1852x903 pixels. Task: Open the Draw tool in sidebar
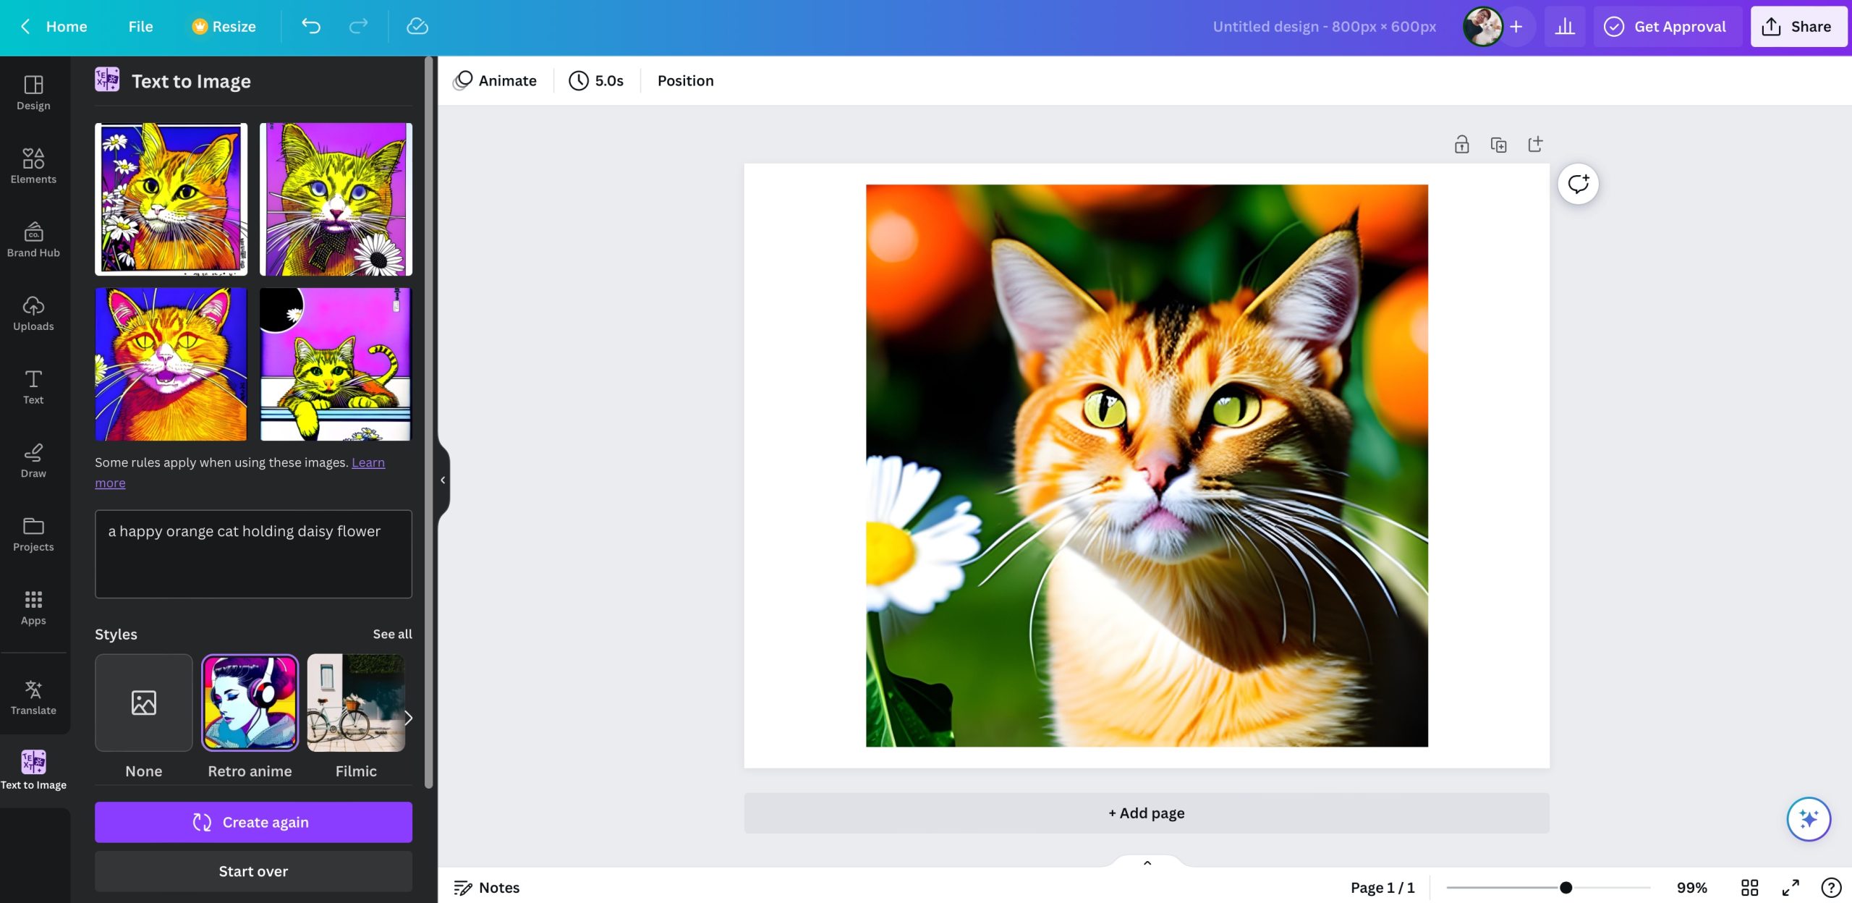coord(33,460)
